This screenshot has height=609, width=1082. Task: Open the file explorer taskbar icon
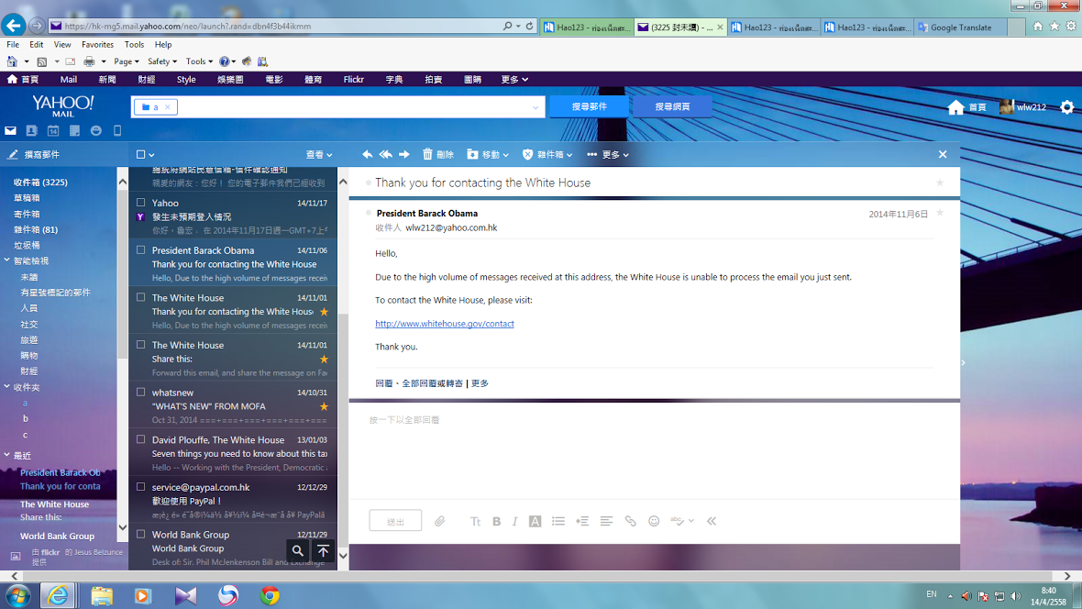click(x=102, y=595)
